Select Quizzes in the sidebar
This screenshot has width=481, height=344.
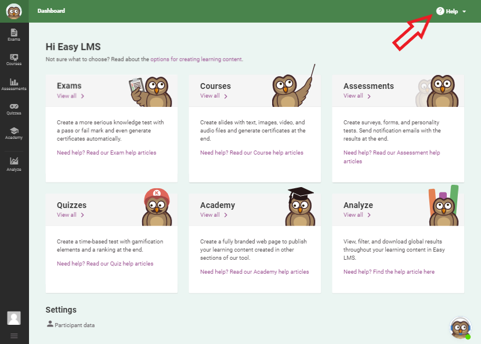[14, 109]
